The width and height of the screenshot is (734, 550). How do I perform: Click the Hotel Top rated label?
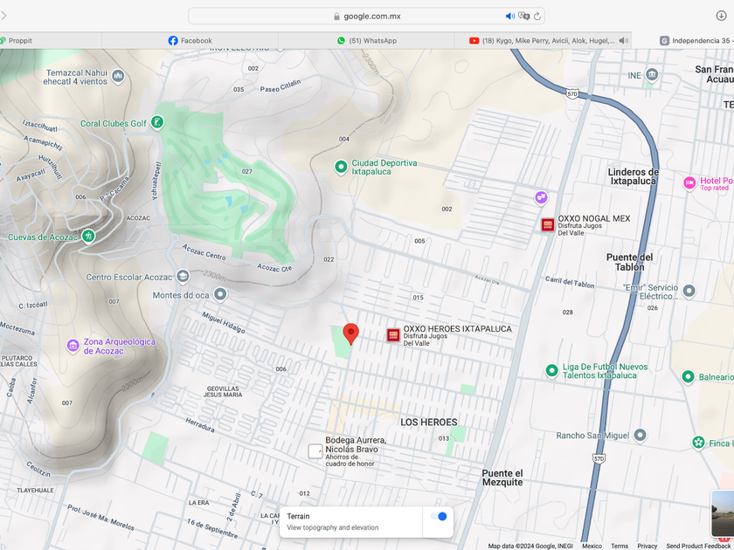(x=717, y=183)
